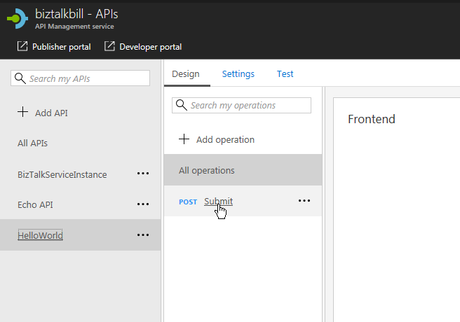460x322 pixels.
Task: Select All operations in the list
Action: click(x=207, y=170)
